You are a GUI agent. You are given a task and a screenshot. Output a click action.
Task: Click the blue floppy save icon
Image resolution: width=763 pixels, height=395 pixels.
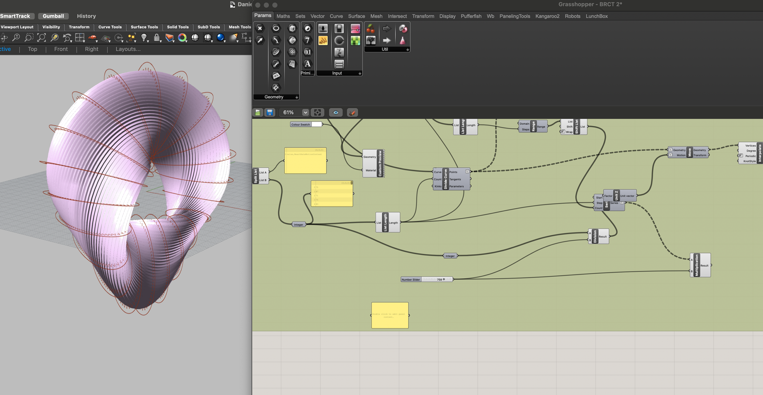270,113
